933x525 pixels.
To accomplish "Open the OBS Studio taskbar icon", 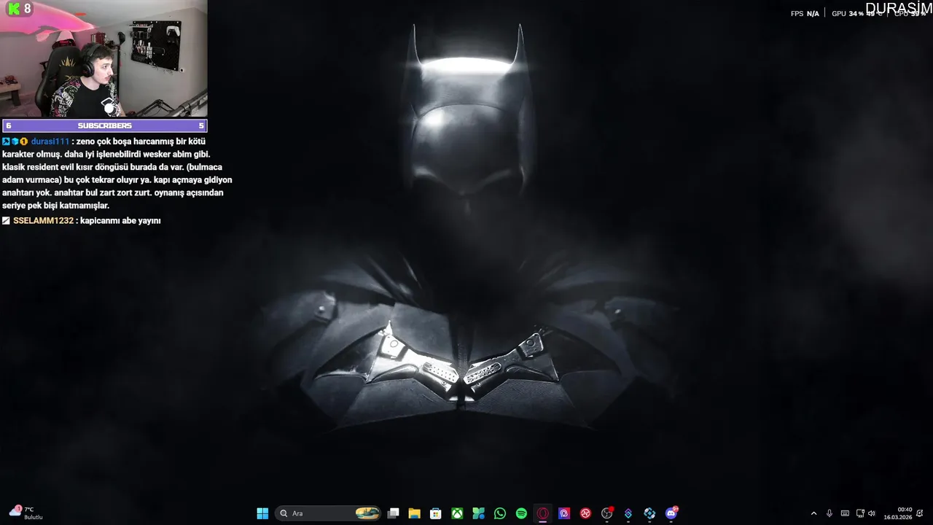I will (x=606, y=513).
